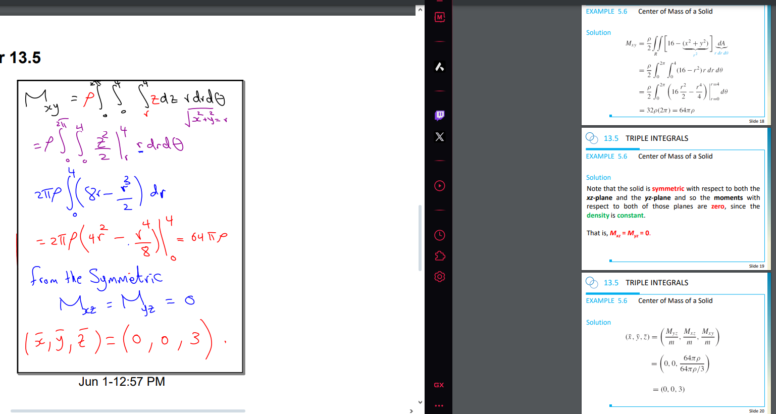The width and height of the screenshot is (776, 414).
Task: Click the 'Jun 1-12:57 PM' caption
Action: coord(122,382)
